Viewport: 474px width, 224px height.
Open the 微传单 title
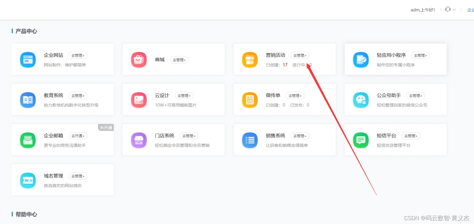click(x=273, y=95)
